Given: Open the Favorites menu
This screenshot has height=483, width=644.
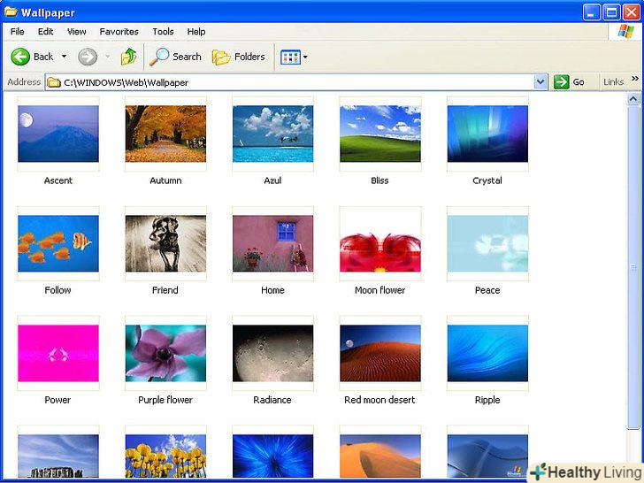Looking at the screenshot, I should point(119,32).
